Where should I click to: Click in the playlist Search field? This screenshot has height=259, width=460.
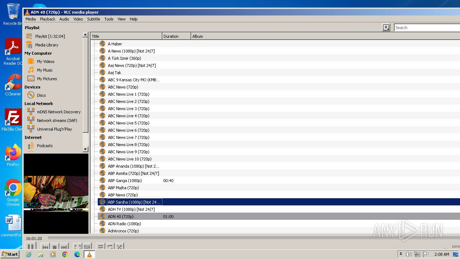tap(427, 28)
